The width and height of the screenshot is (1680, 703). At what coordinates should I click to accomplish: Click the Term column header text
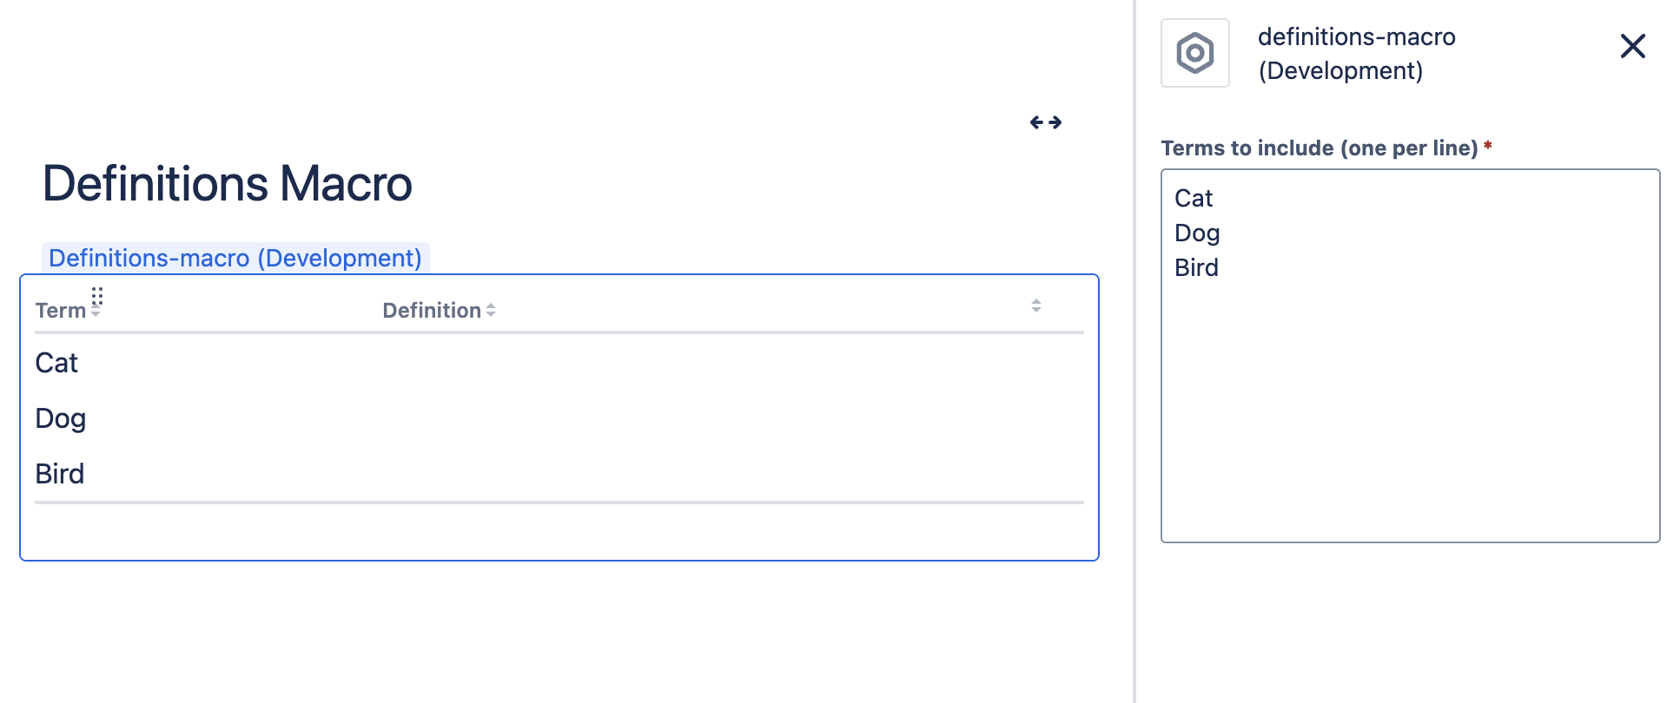click(x=60, y=311)
